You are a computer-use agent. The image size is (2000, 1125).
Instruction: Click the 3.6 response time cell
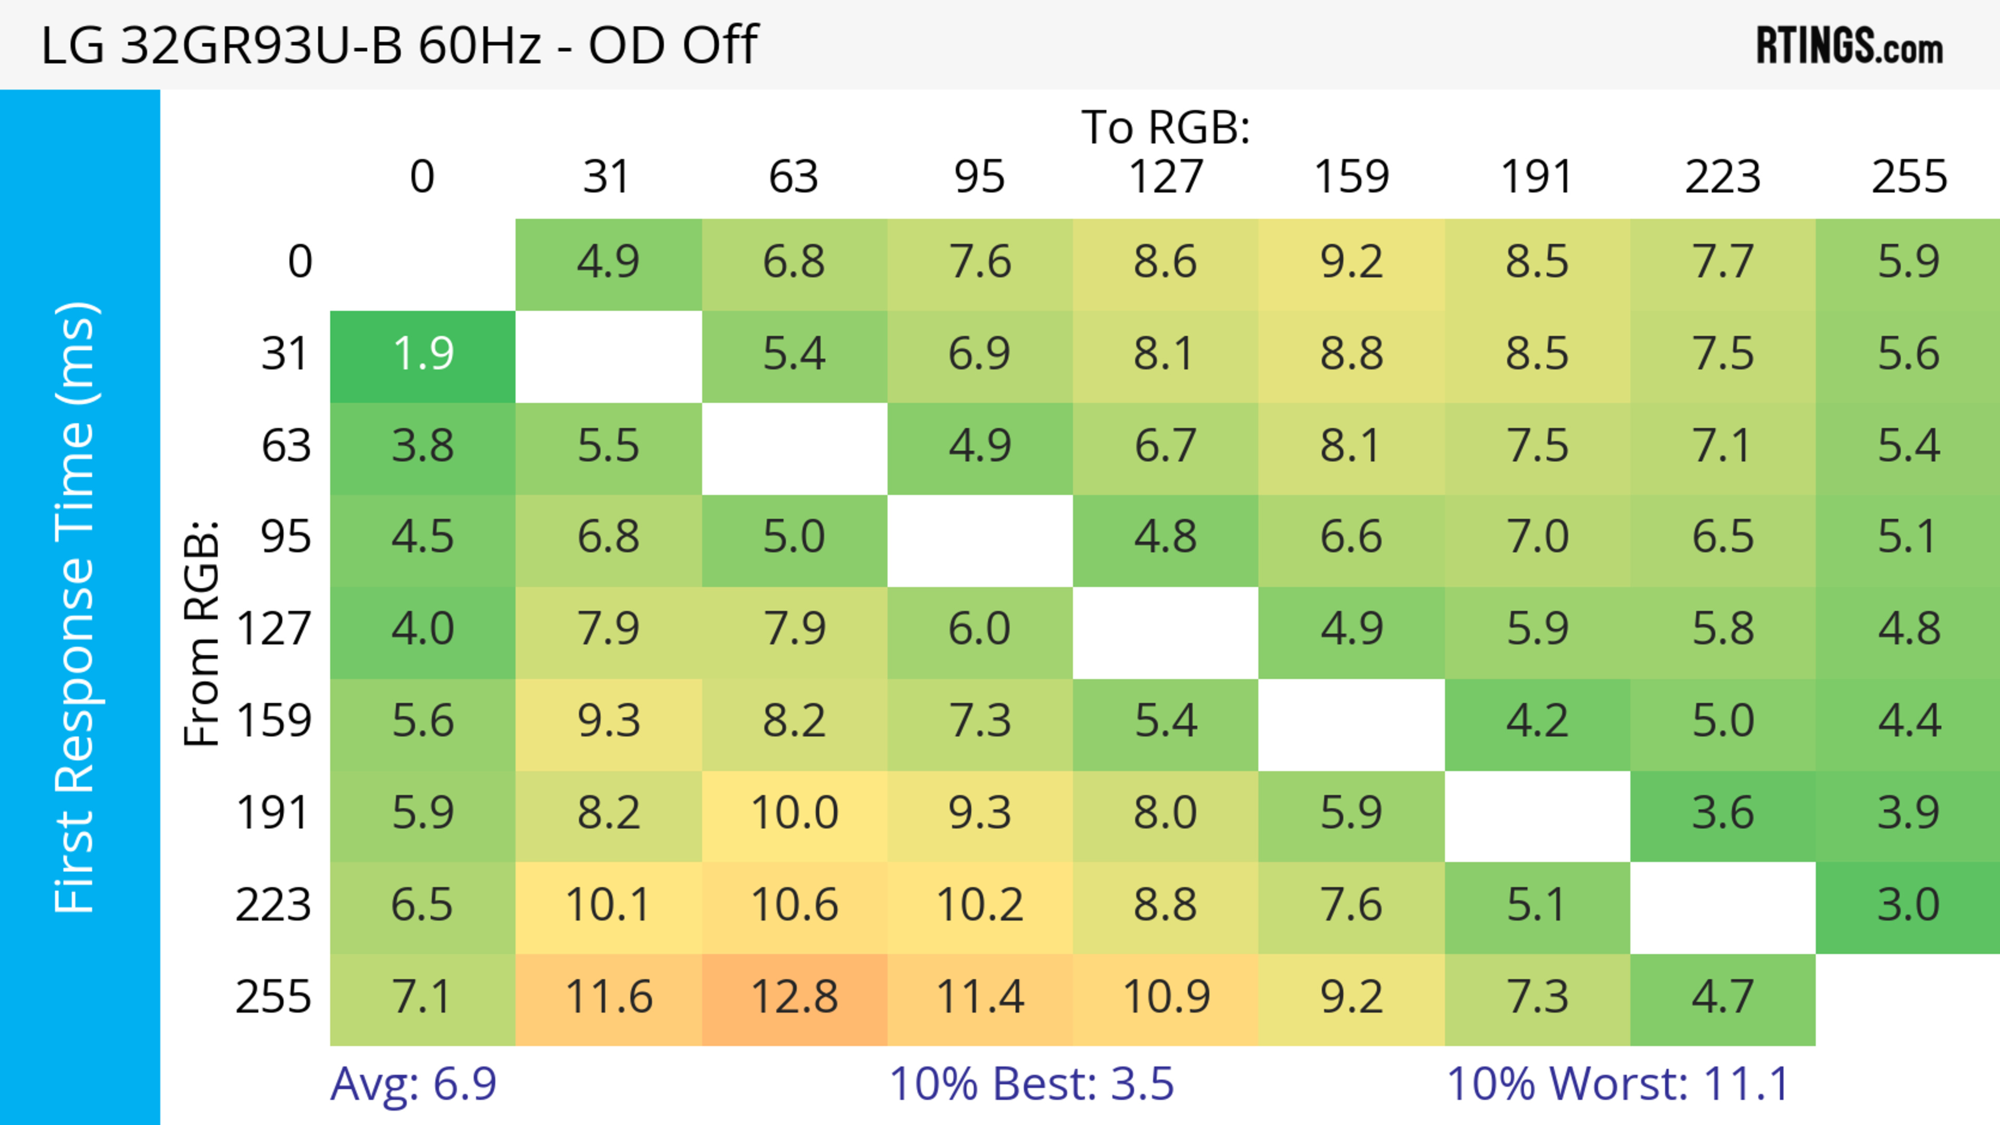pos(1723,814)
